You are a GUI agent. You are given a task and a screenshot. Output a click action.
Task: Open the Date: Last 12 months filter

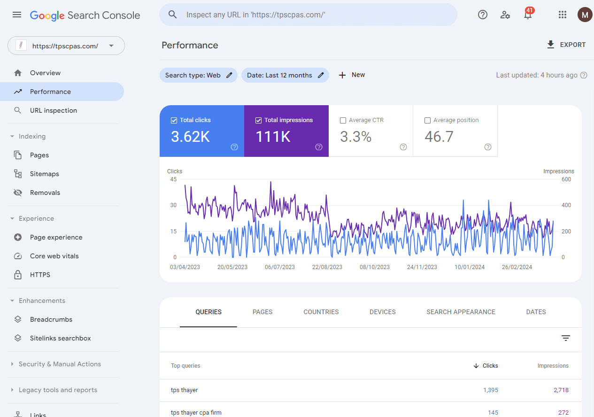(x=285, y=75)
